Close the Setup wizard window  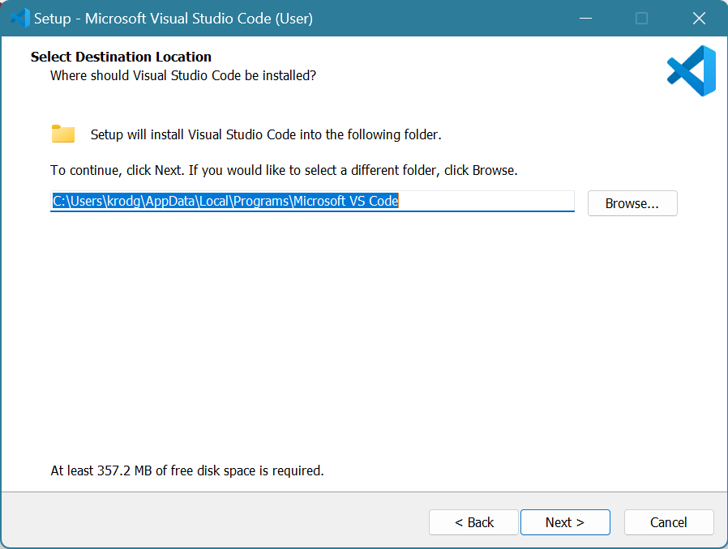pyautogui.click(x=698, y=18)
